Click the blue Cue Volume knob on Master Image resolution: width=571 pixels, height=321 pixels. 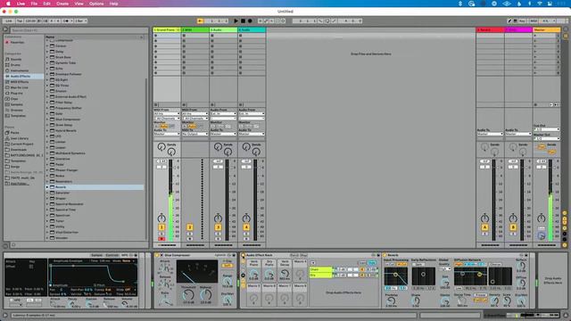point(542,235)
